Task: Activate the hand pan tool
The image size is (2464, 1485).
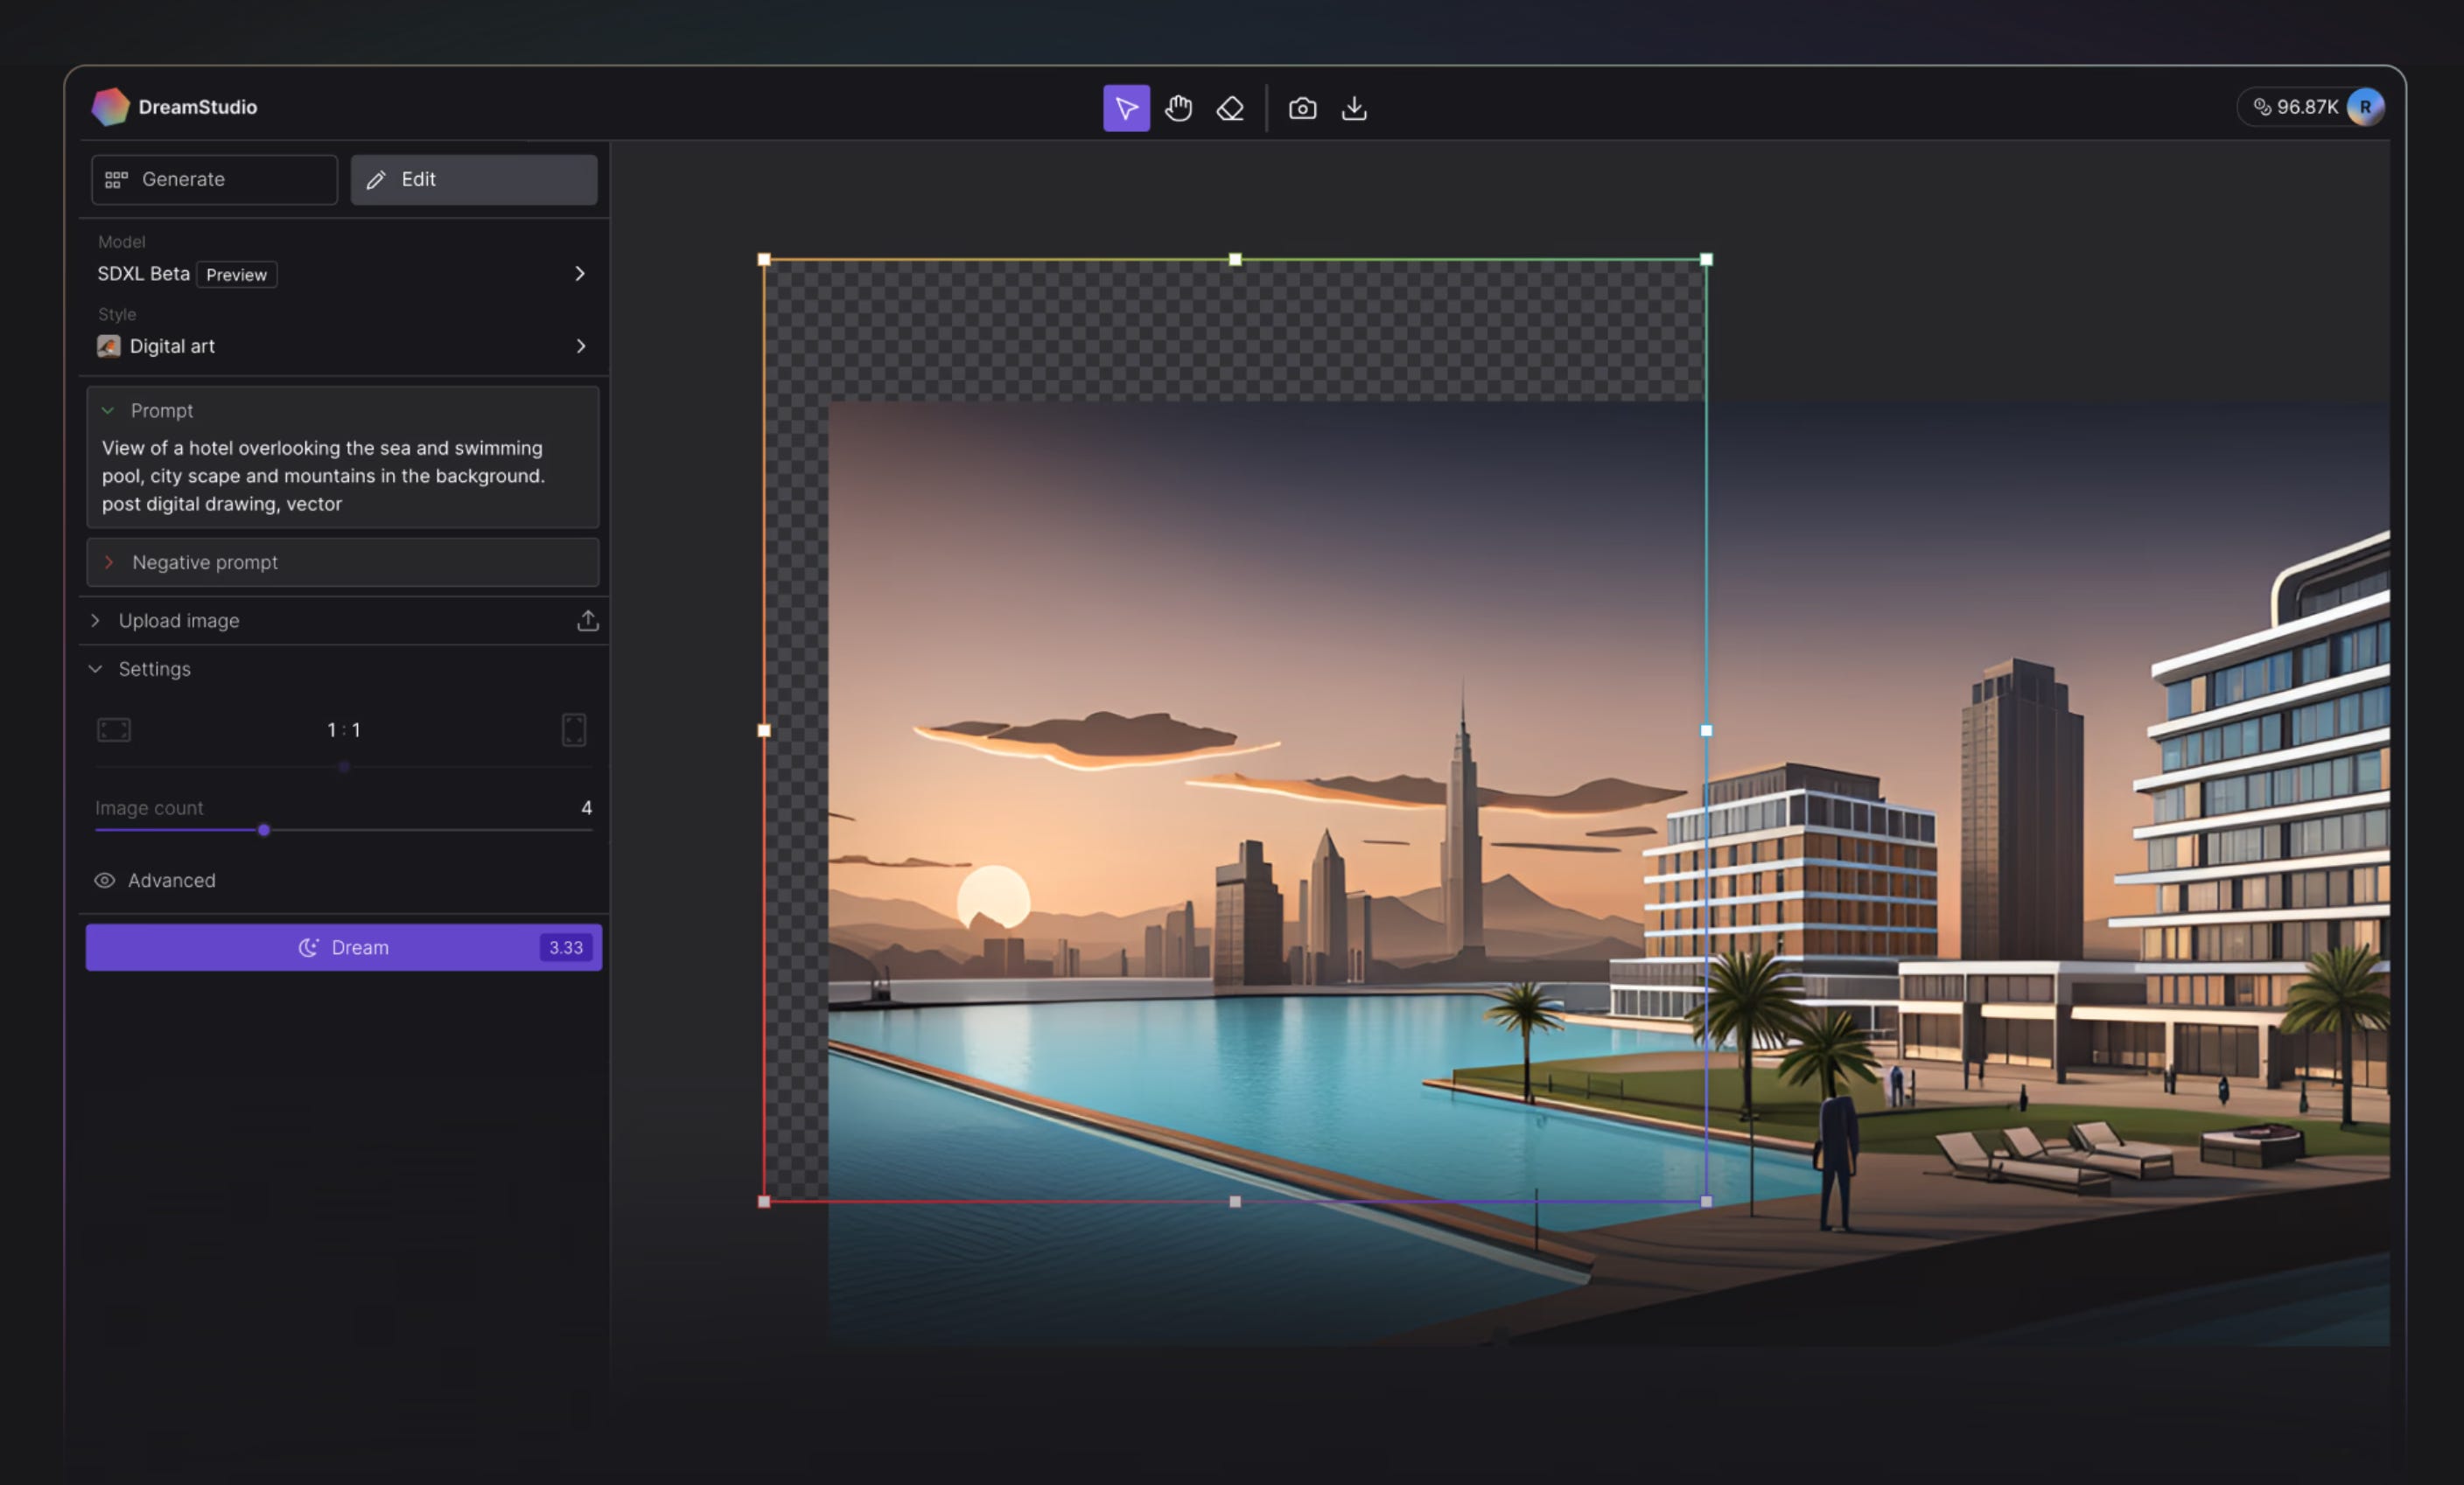Action: coord(1178,108)
